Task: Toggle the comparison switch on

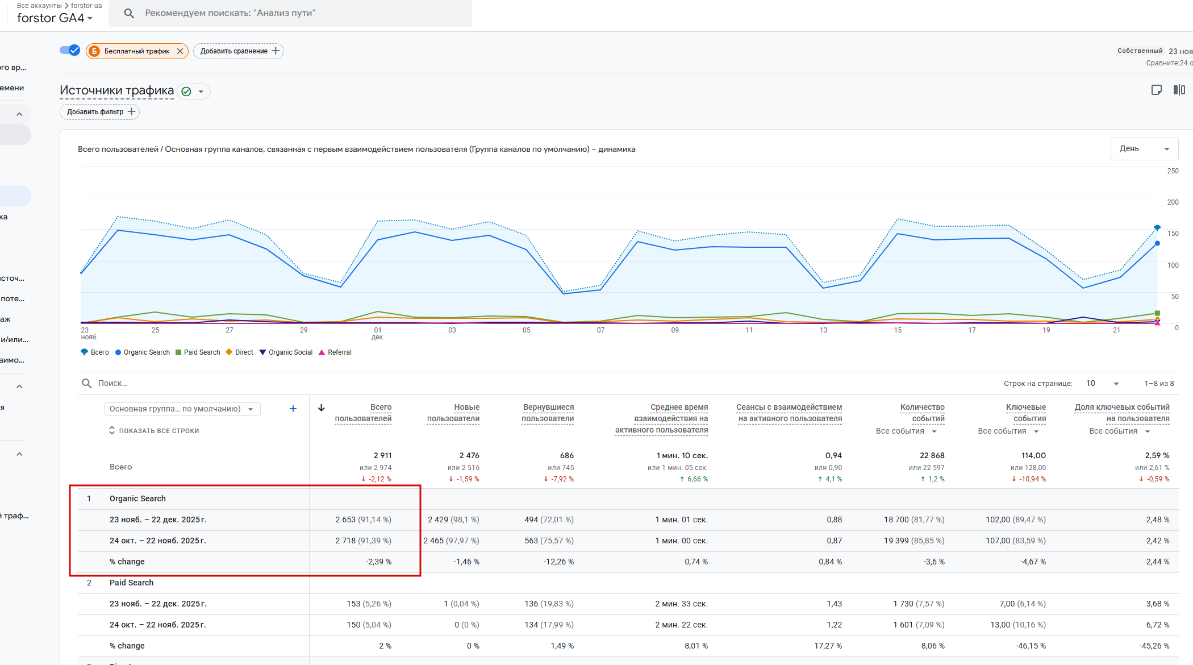Action: 70,50
